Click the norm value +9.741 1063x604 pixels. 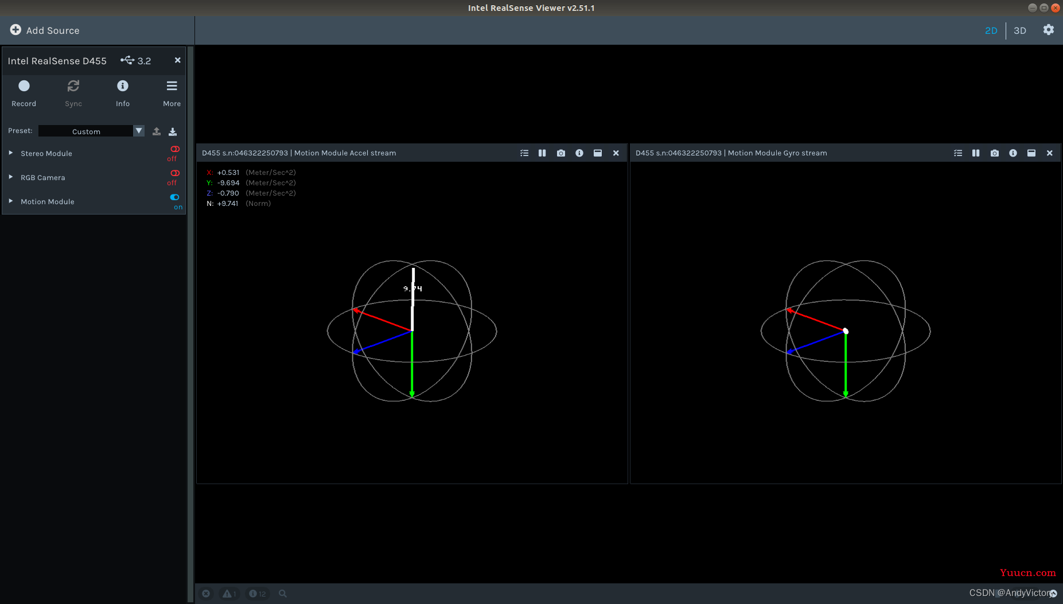228,204
